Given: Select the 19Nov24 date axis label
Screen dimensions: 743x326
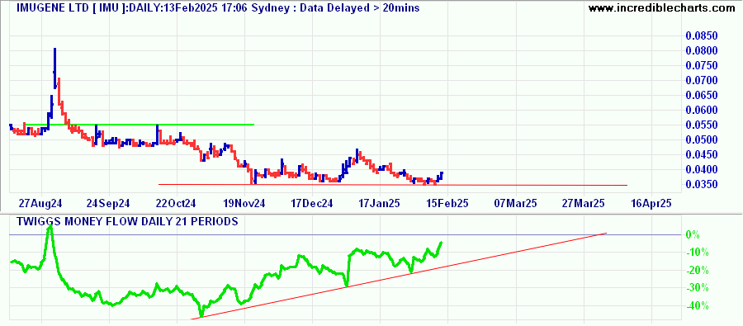Looking at the screenshot, I should pos(244,203).
